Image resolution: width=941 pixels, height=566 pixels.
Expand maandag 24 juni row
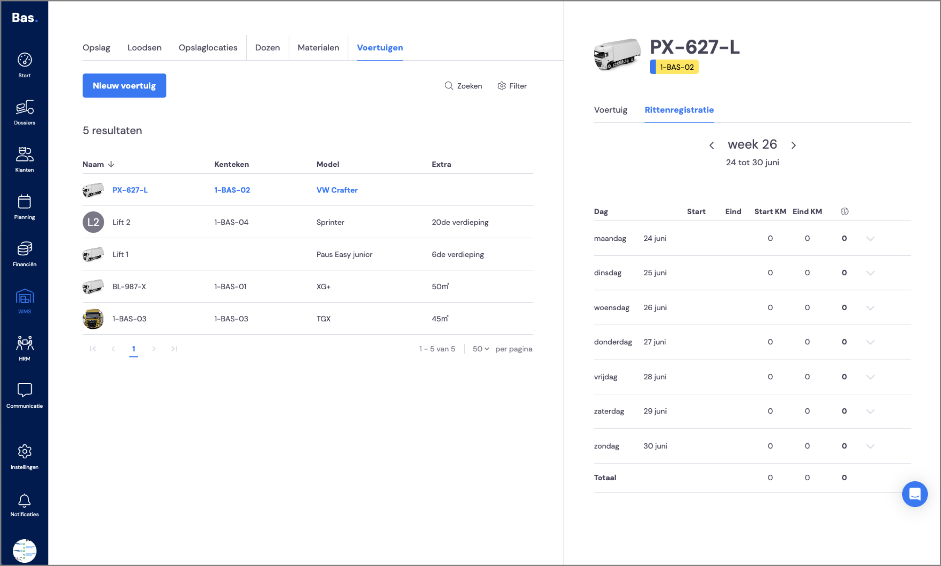click(870, 239)
